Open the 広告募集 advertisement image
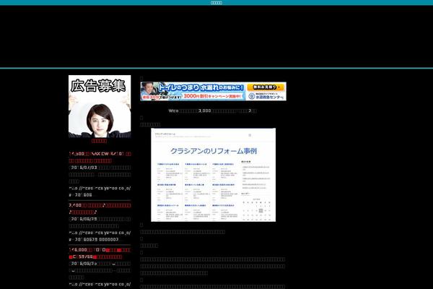 (100, 106)
